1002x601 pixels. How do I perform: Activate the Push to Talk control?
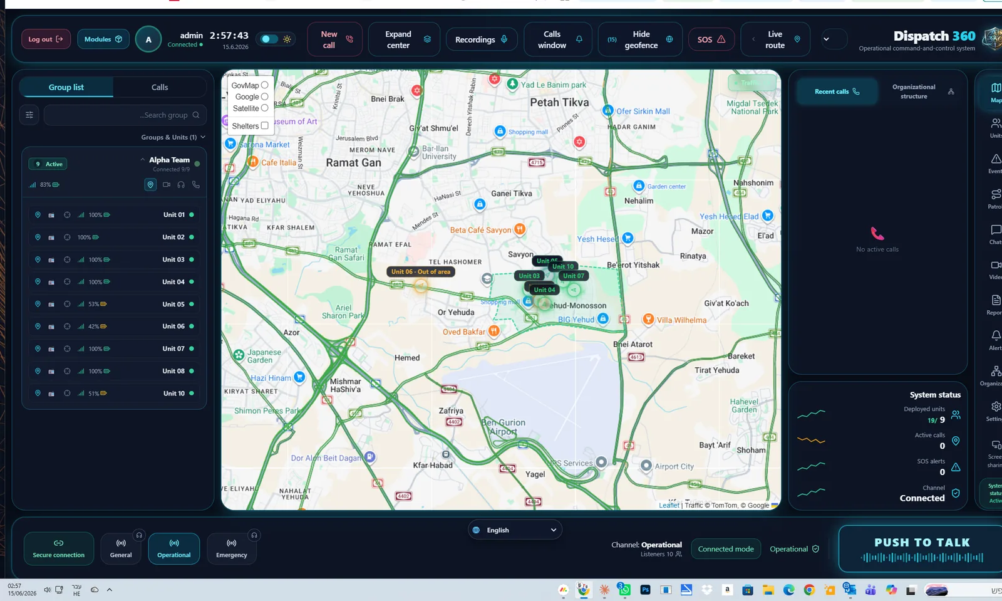coord(921,549)
